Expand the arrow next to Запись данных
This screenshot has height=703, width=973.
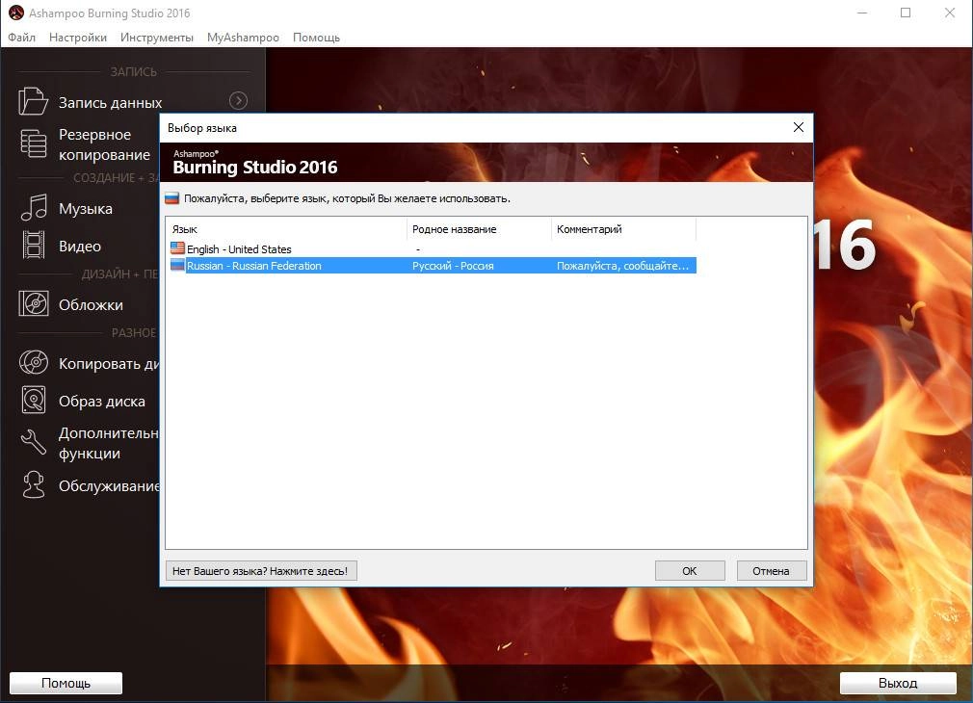click(238, 100)
